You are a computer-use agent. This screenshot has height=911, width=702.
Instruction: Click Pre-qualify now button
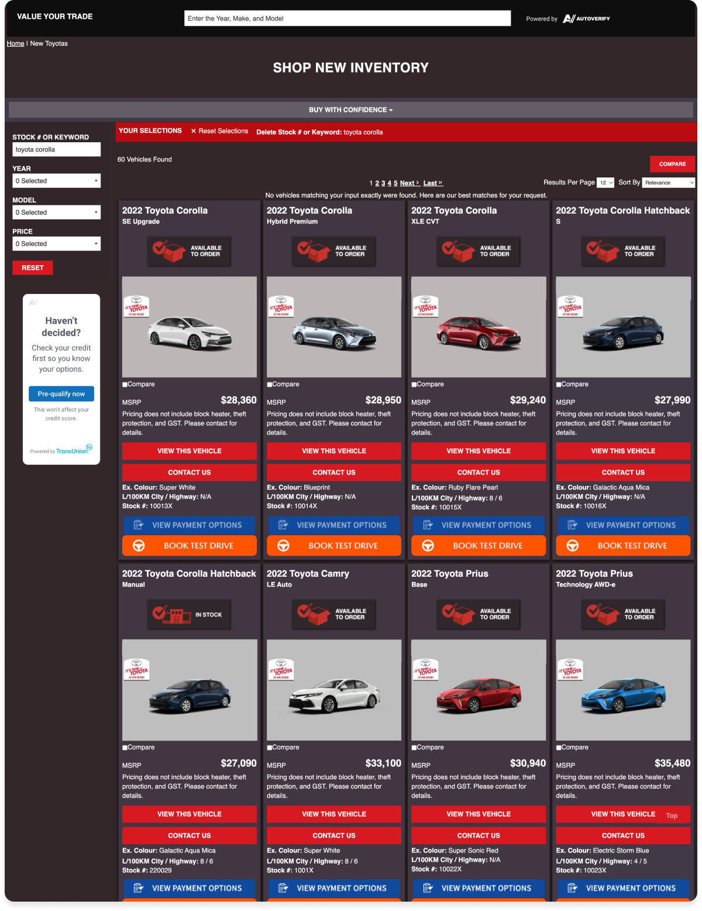61,394
